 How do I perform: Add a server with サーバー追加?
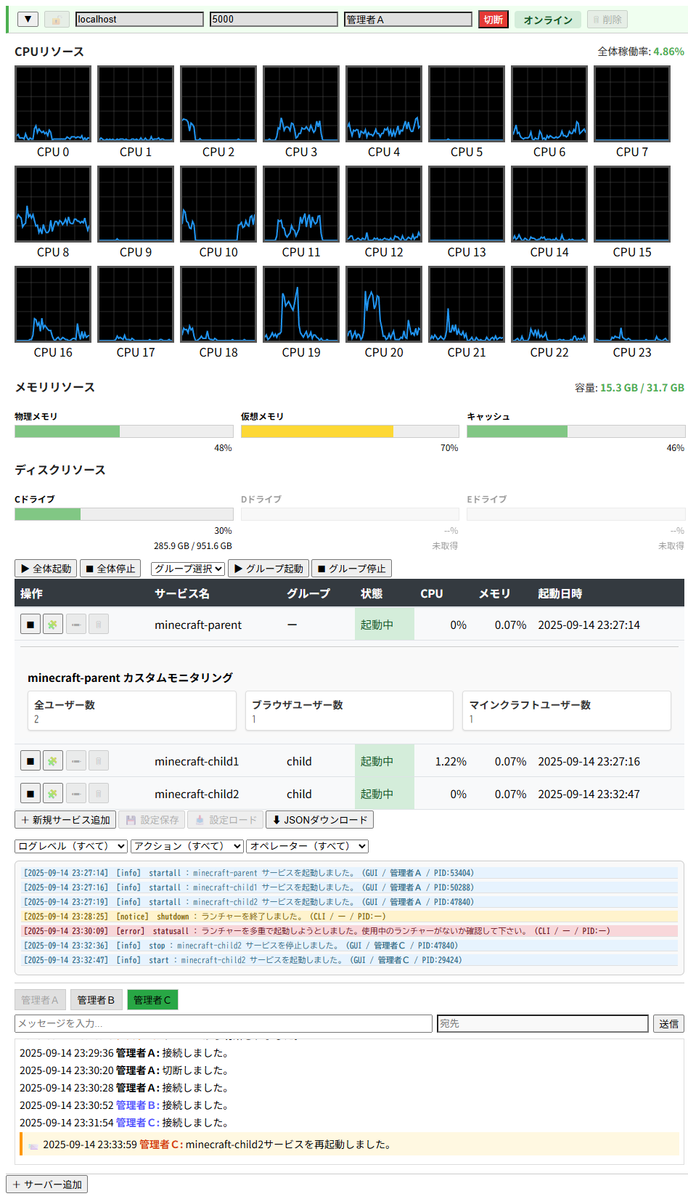47,1184
